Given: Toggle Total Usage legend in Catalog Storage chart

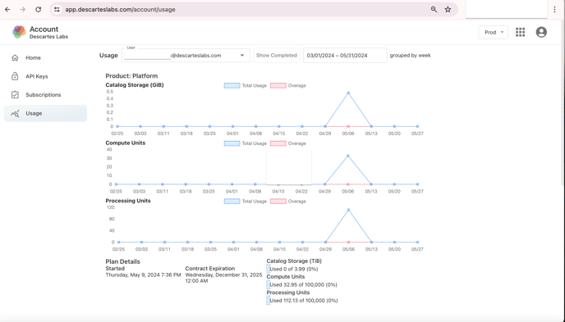Looking at the screenshot, I should point(245,85).
